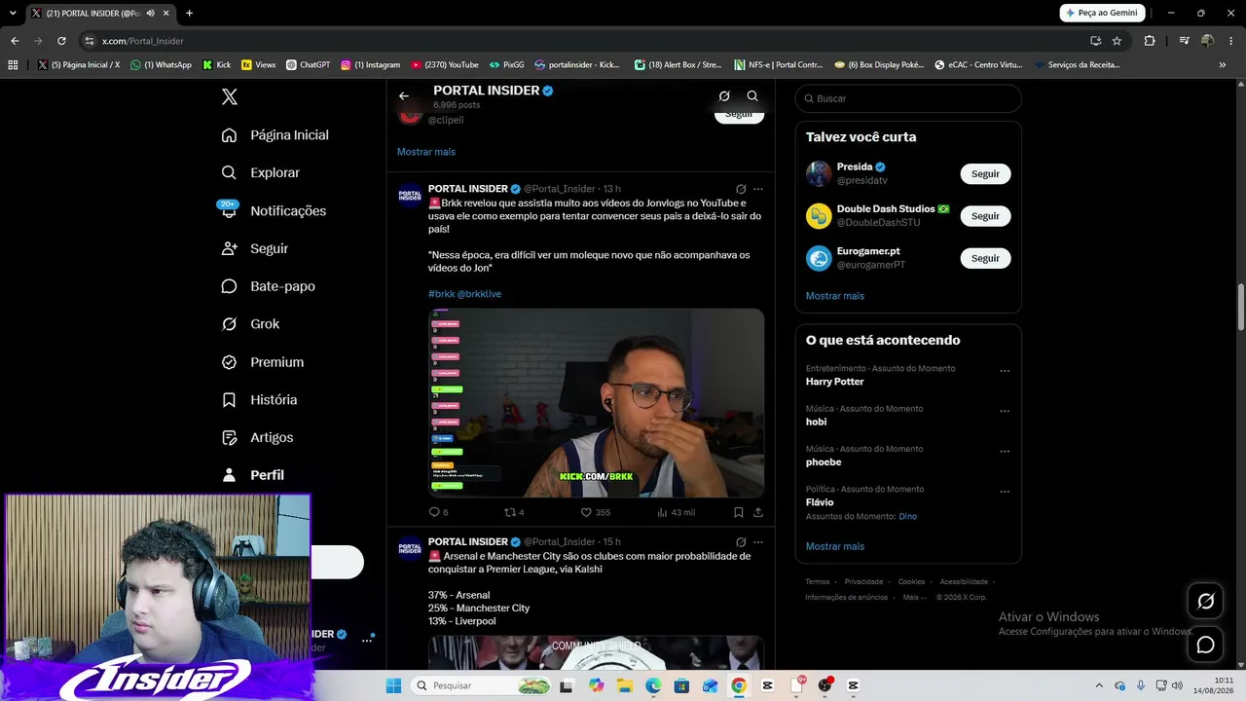Screen dimensions: 1246x701
Task: Follow Double Dash Studios
Action: tap(985, 216)
